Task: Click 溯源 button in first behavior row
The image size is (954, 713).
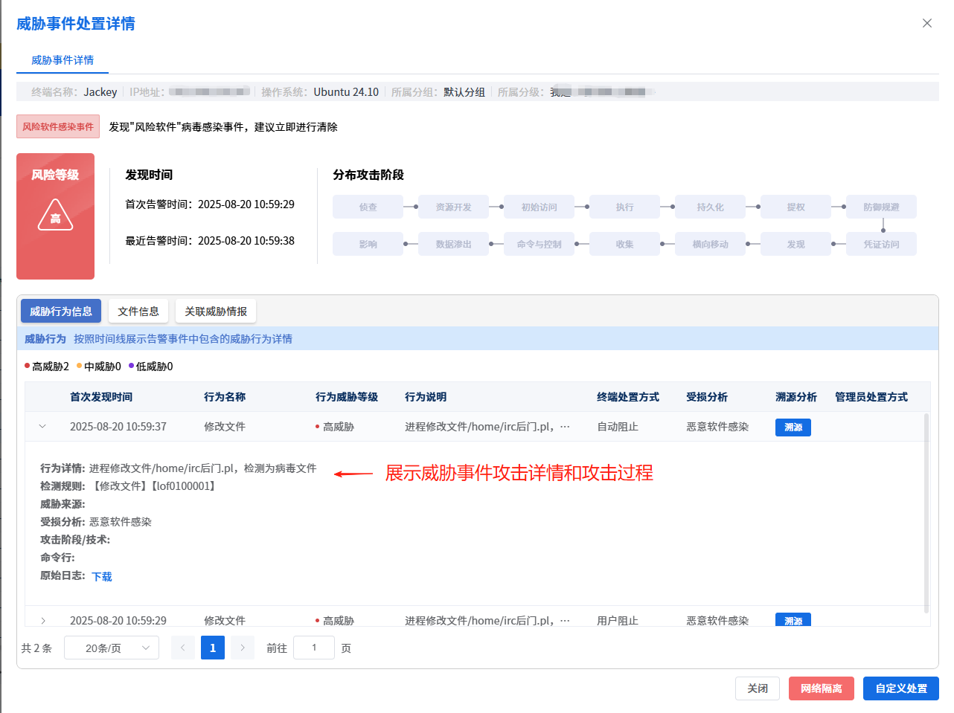Action: pyautogui.click(x=793, y=428)
